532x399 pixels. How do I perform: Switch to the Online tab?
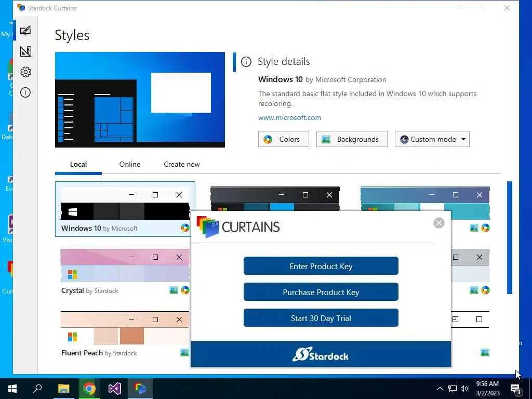pyautogui.click(x=129, y=164)
